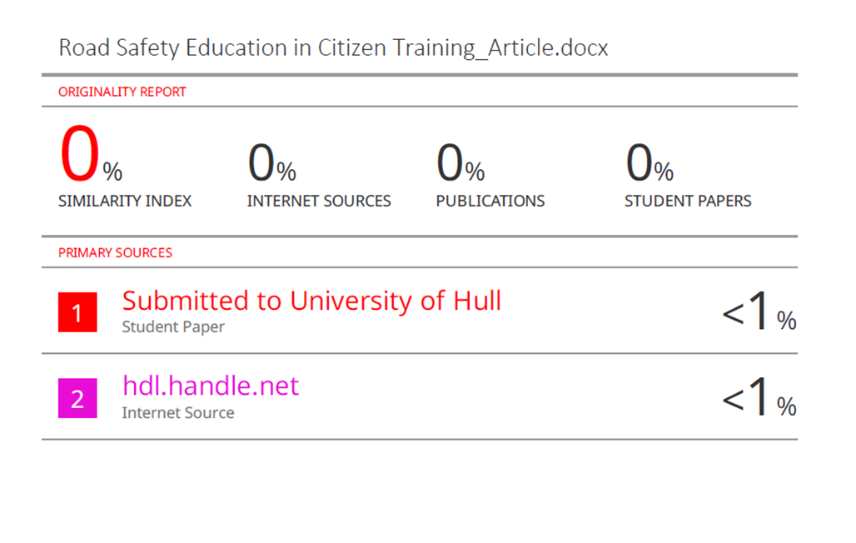The height and width of the screenshot is (543, 856).
Task: Open the Submitted to University of Hull source
Action: point(311,301)
